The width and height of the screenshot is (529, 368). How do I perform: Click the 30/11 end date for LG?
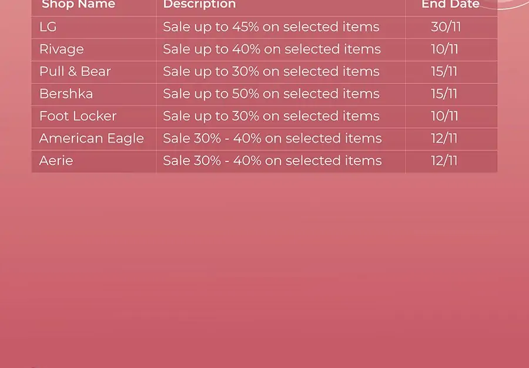pos(446,27)
